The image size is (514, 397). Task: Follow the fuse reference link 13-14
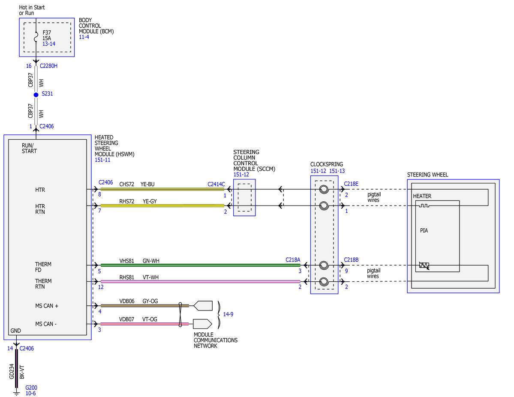click(49, 44)
